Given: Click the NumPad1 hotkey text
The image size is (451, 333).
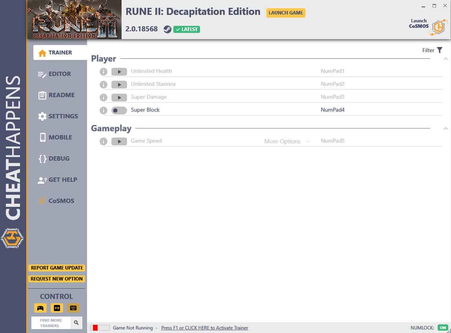Looking at the screenshot, I should click(x=333, y=71).
